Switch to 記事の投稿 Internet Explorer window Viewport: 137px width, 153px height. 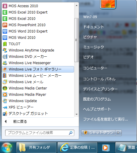[x=77, y=148]
